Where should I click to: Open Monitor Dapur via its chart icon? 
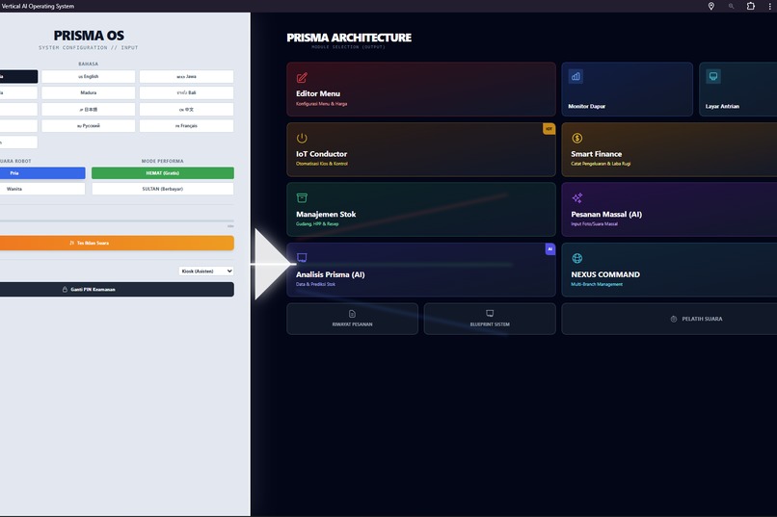tap(576, 77)
